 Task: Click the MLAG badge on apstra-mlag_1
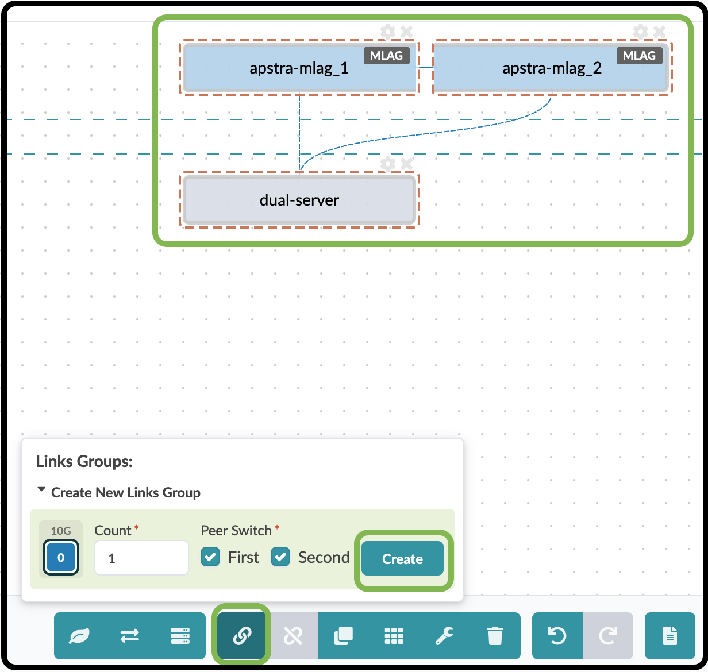point(387,56)
